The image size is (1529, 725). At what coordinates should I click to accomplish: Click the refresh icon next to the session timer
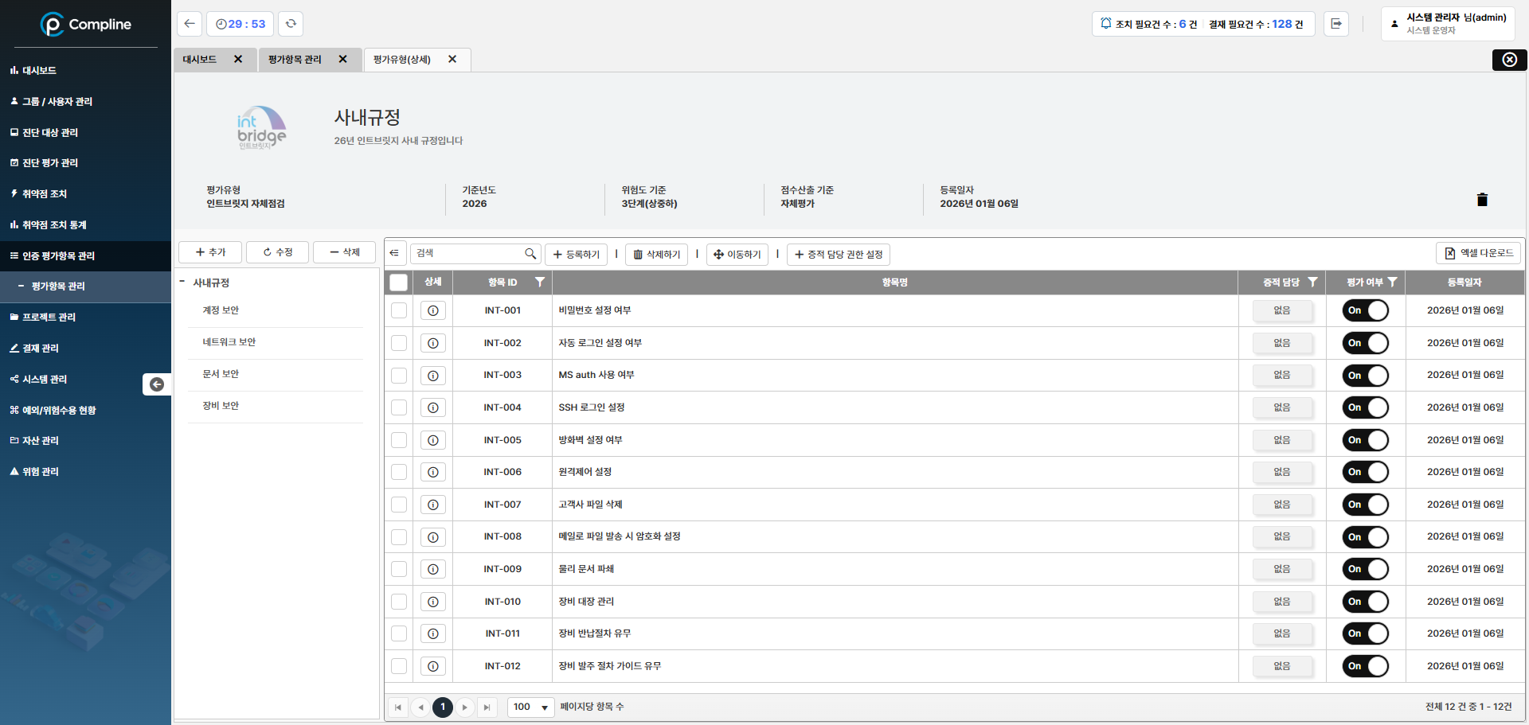291,24
